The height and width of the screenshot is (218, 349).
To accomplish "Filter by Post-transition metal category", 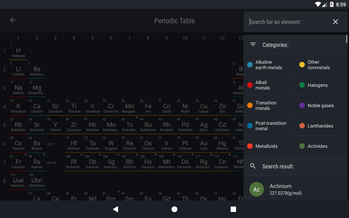I will [x=269, y=126].
